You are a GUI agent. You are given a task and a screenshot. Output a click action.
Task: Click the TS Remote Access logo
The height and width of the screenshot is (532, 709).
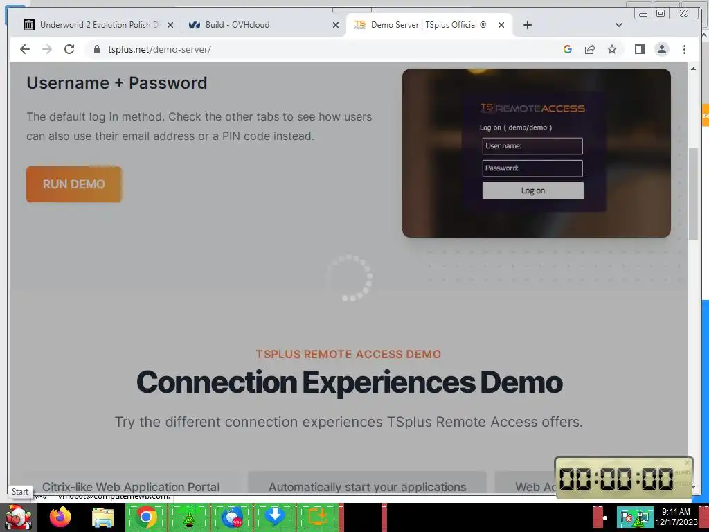pyautogui.click(x=532, y=108)
